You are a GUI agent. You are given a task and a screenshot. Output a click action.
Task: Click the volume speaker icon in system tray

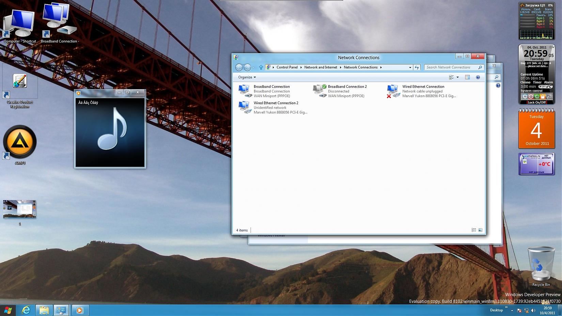coord(533,310)
